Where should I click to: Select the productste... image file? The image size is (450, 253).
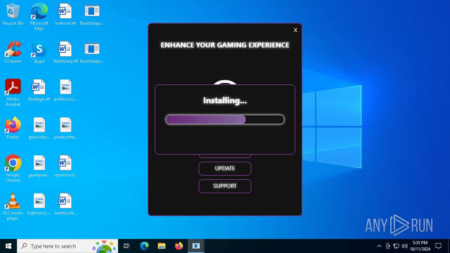click(x=65, y=129)
